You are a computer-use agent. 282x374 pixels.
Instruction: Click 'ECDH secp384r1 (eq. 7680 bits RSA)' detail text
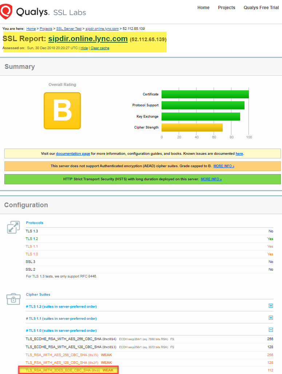(x=143, y=339)
